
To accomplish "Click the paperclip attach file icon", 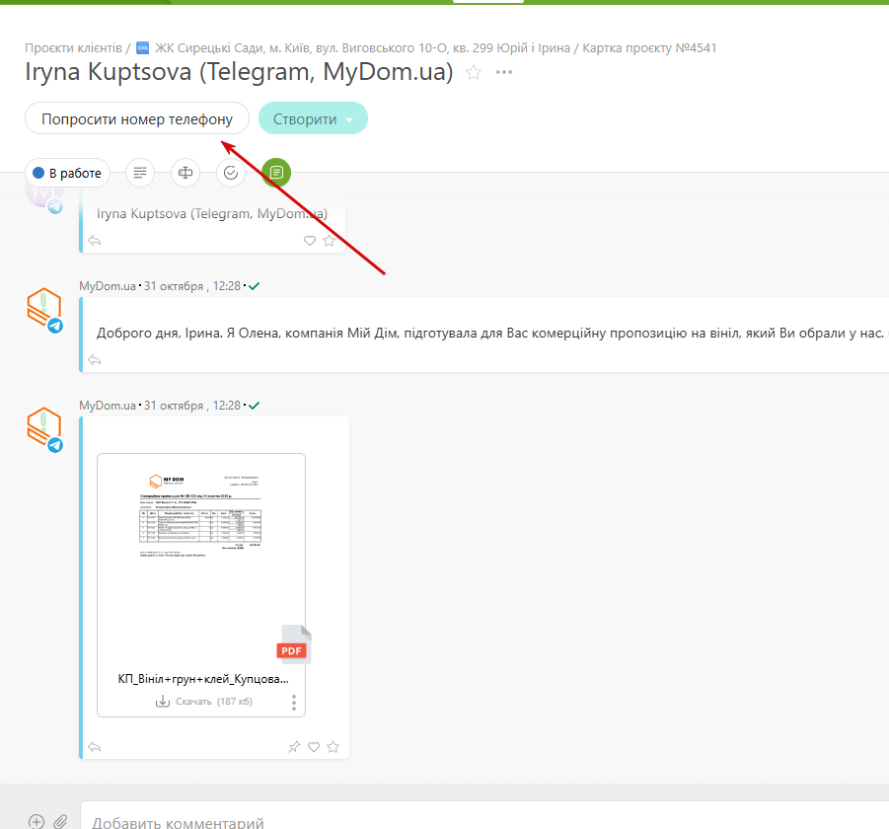I will click(60, 822).
